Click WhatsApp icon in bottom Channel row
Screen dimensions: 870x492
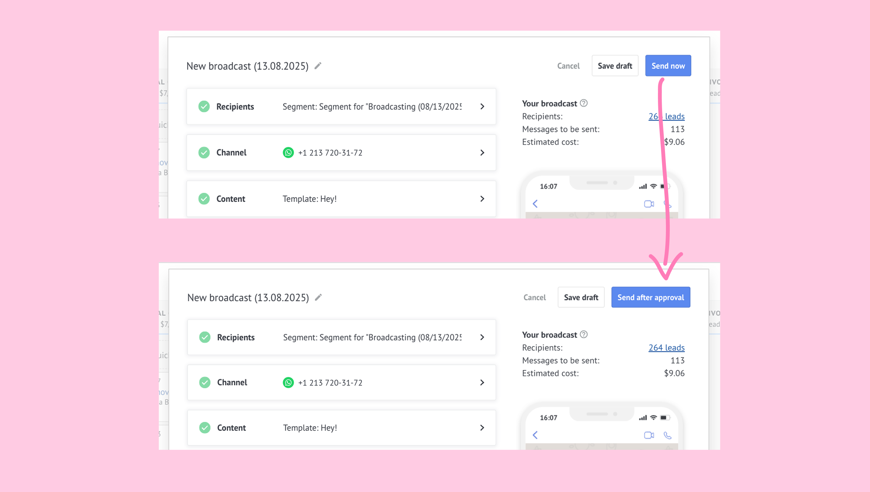click(x=288, y=382)
